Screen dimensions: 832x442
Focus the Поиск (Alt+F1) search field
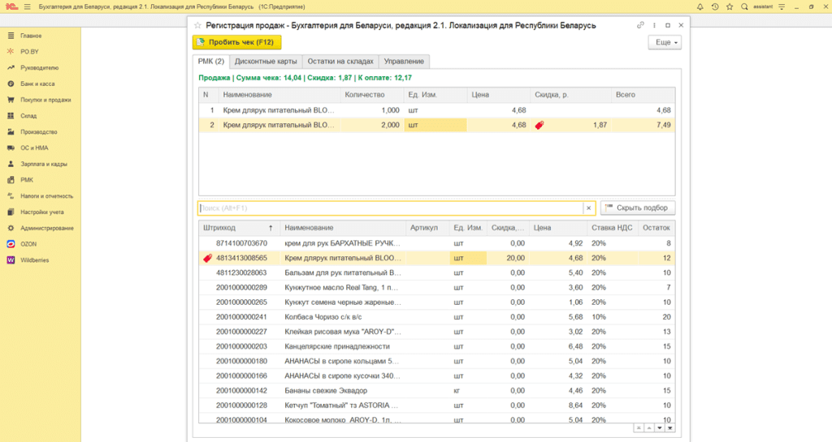point(391,208)
